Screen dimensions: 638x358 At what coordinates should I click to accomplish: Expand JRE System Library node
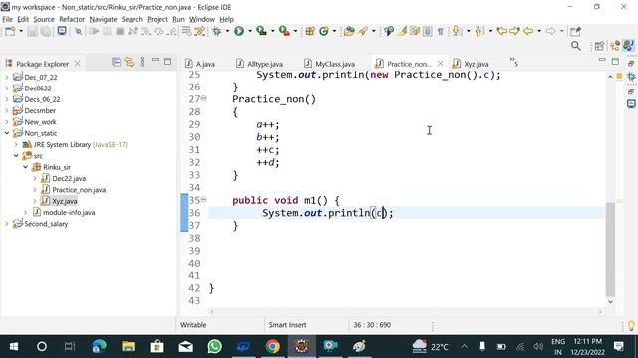[x=16, y=144]
